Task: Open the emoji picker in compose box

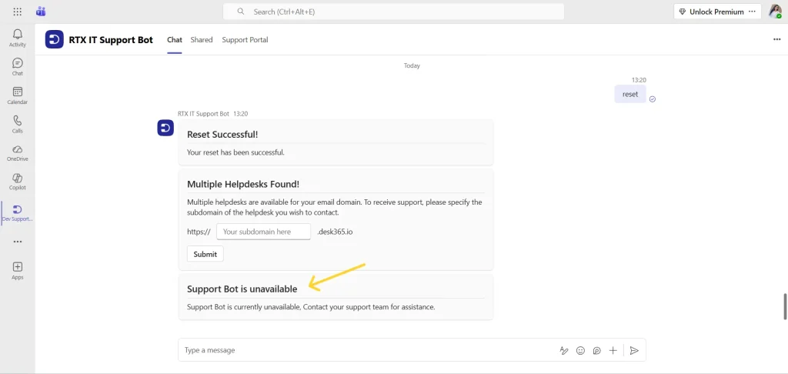Action: tap(579, 350)
